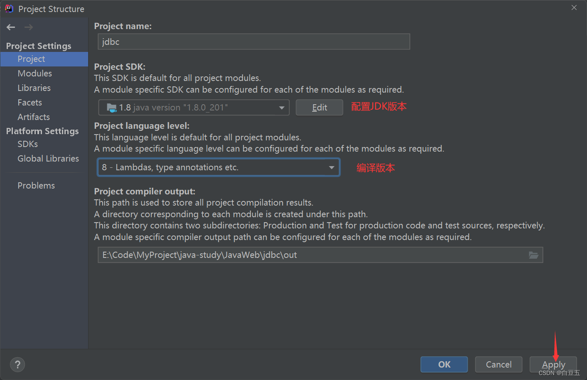The width and height of the screenshot is (587, 380).
Task: Click the Project Structure window title
Action: click(x=51, y=9)
